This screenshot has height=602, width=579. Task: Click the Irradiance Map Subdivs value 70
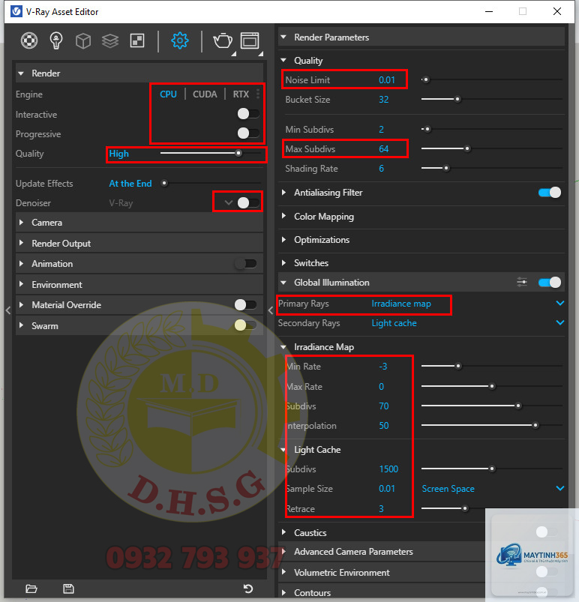coord(383,406)
